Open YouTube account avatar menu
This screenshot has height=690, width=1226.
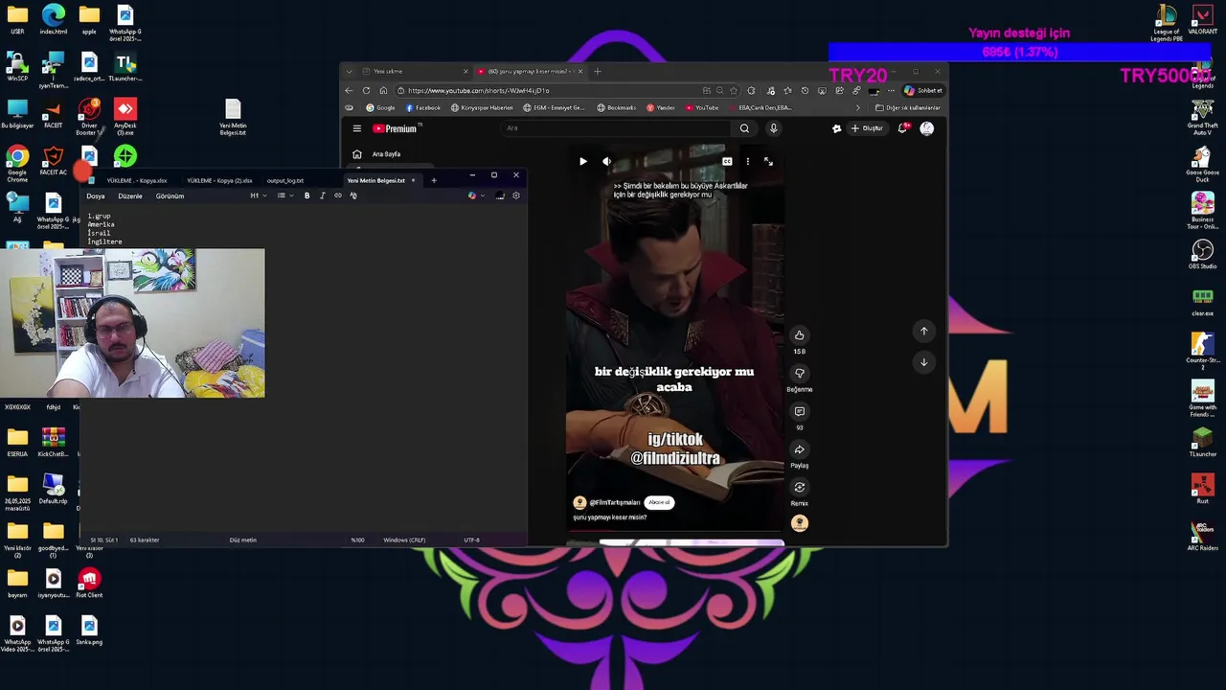[x=926, y=128]
